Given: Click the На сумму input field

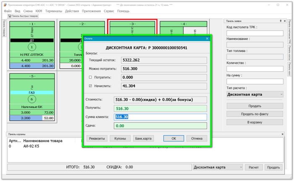Looking at the screenshot, I should pyautogui.click(x=255, y=81).
